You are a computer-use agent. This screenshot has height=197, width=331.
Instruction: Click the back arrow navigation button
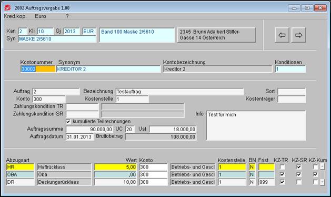pos(282,35)
